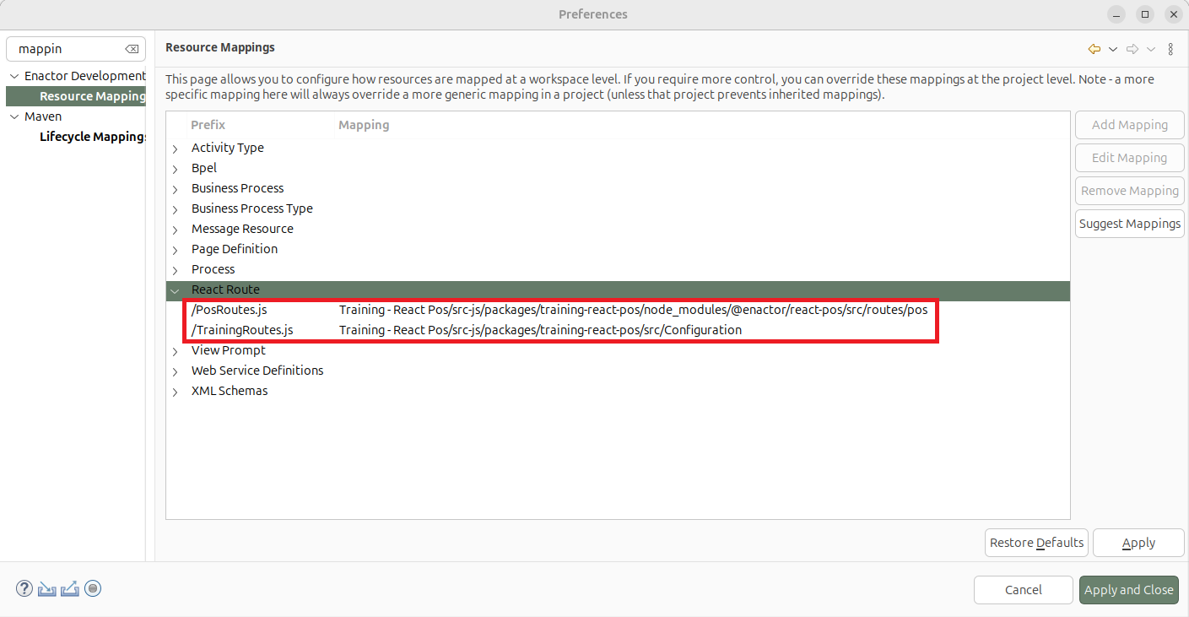Expand the Business Process Type node
The width and height of the screenshot is (1189, 617).
(175, 209)
